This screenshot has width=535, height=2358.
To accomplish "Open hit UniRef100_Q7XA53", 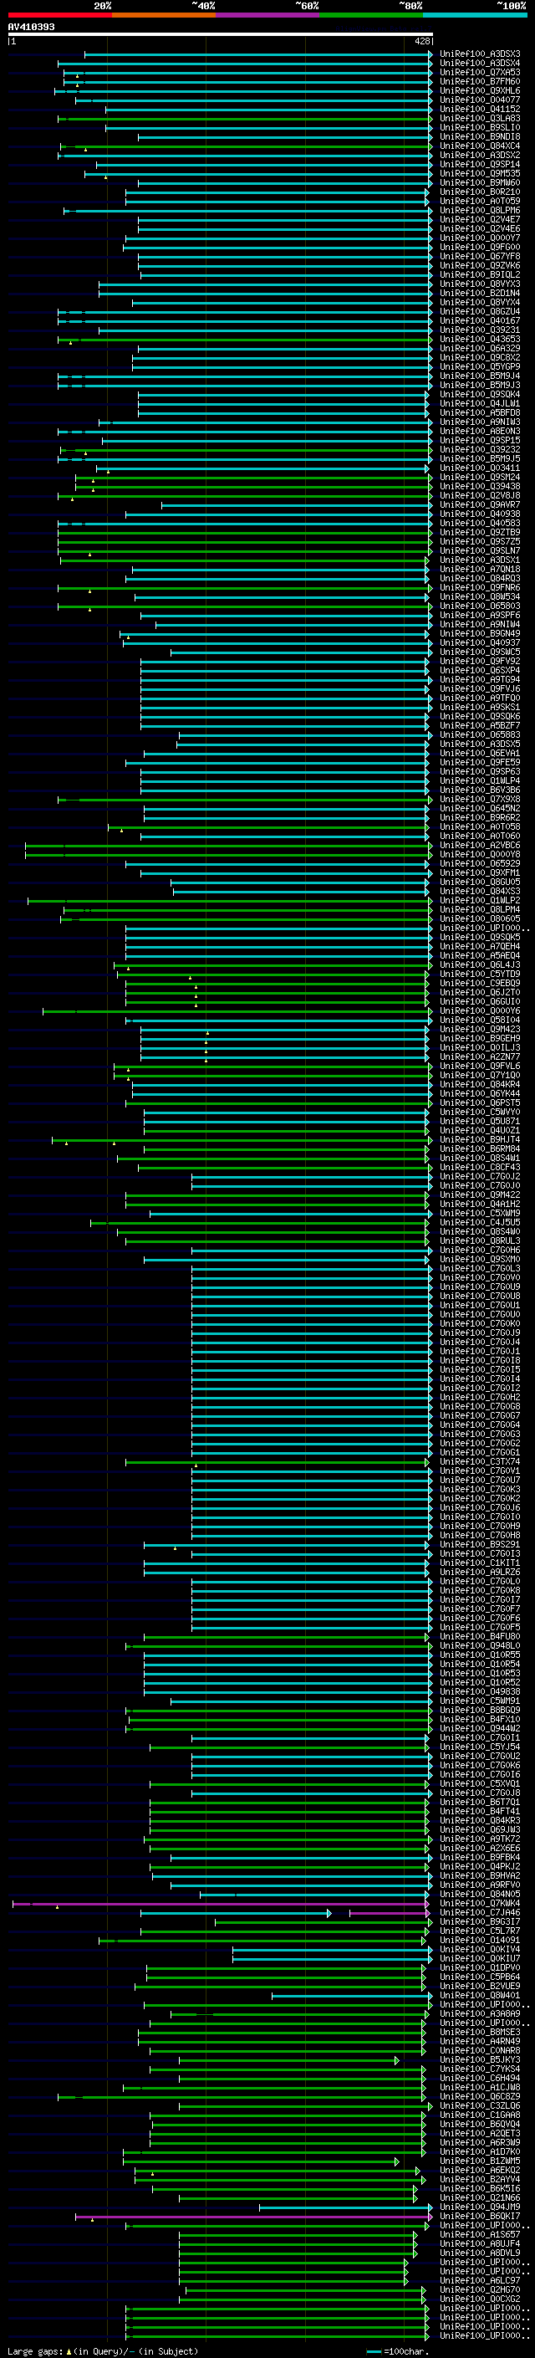I will [480, 72].
